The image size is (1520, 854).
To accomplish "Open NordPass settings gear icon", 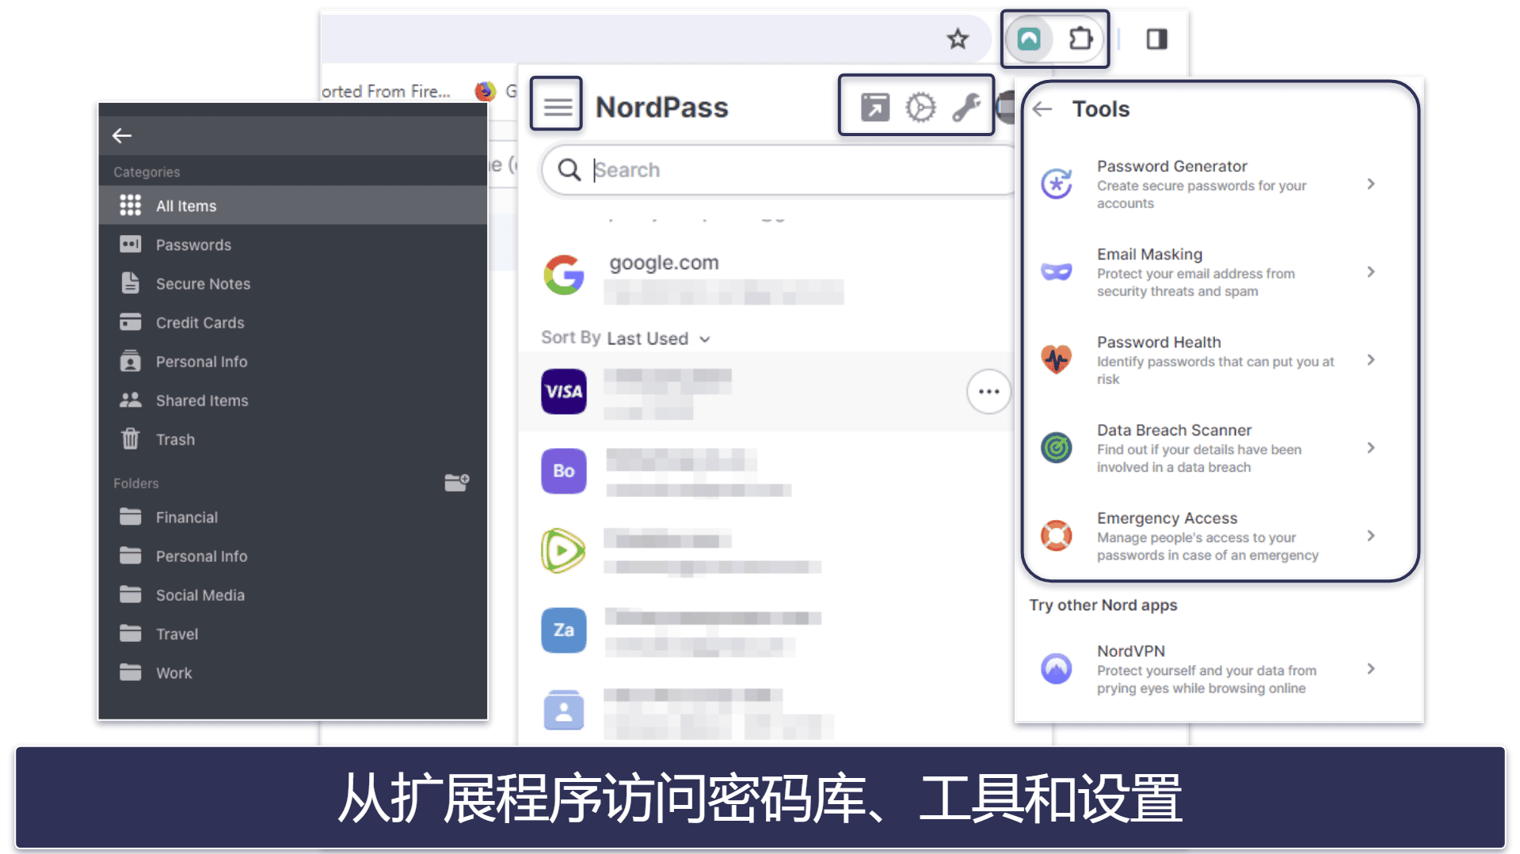I will (920, 107).
